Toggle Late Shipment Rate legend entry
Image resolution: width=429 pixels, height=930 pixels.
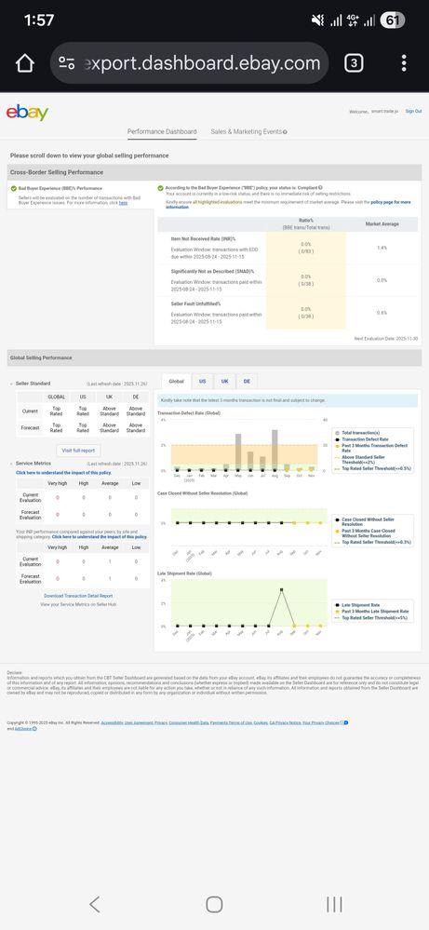point(360,605)
